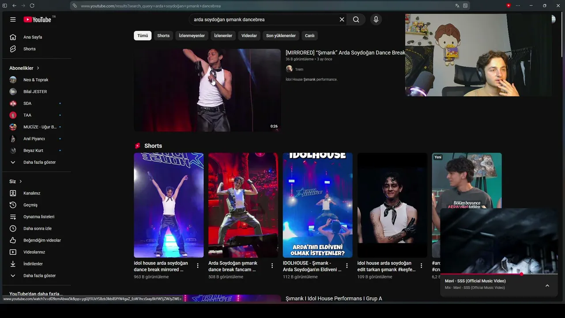565x318 pixels.
Task: Open options for 'idol house arda soydoğan dance break mirrored' short
Action: pyautogui.click(x=198, y=266)
